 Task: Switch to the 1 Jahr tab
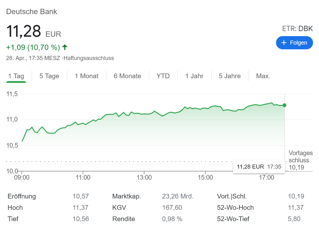coord(194,76)
